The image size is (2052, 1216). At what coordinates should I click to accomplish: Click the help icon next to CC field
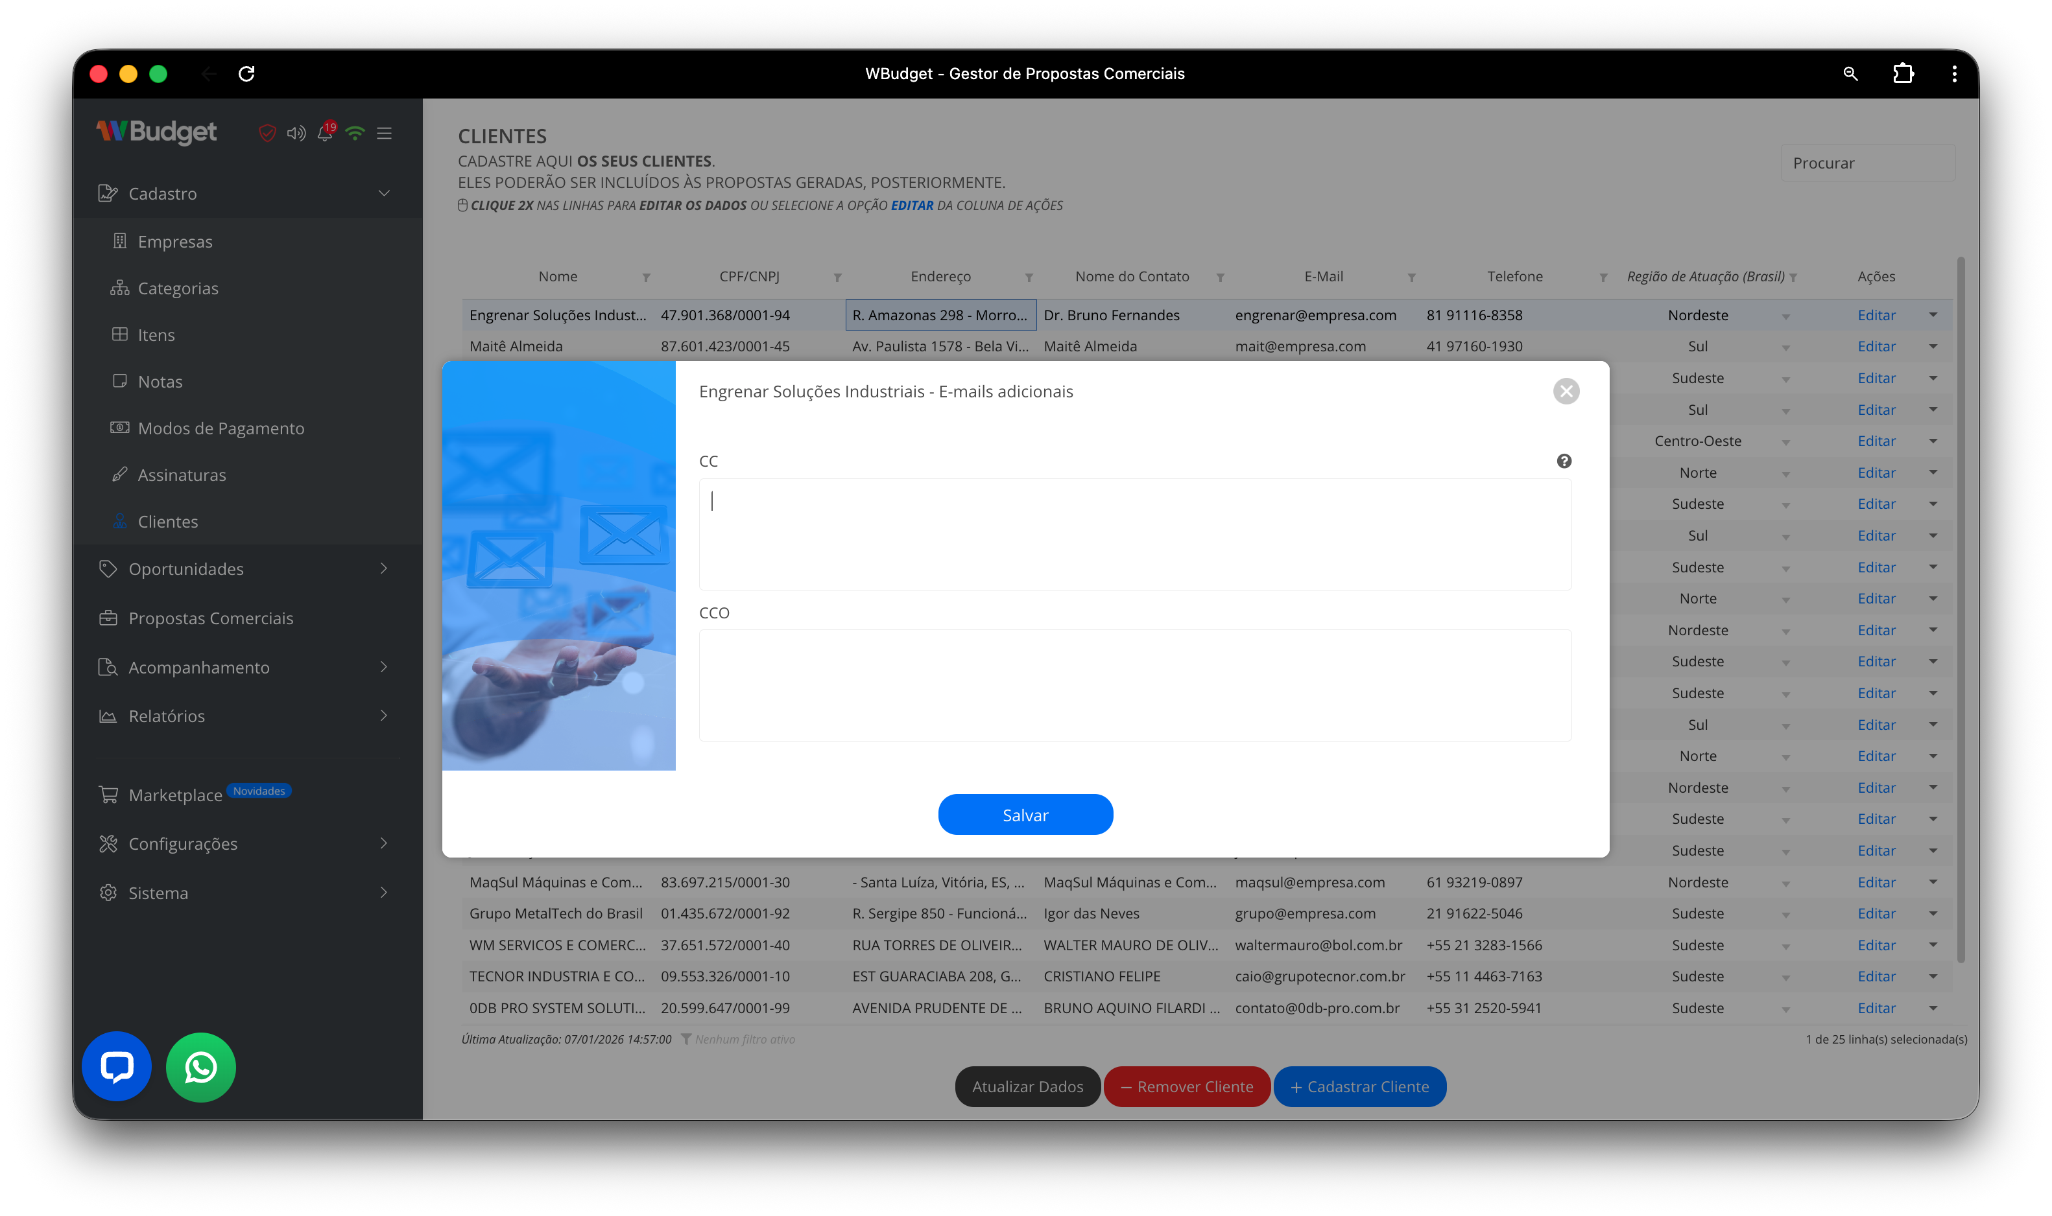pos(1564,460)
